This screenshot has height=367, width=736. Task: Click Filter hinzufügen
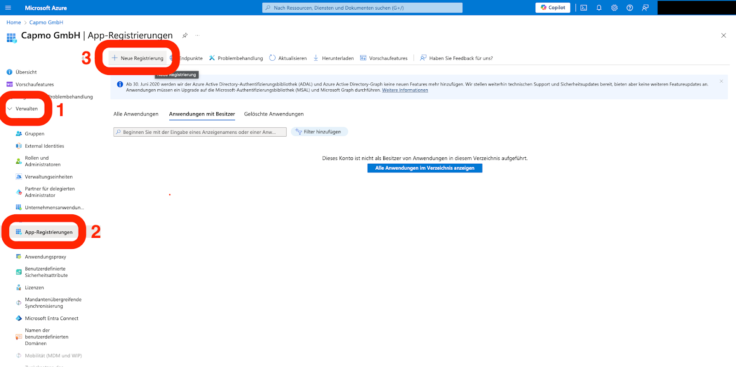click(x=319, y=132)
